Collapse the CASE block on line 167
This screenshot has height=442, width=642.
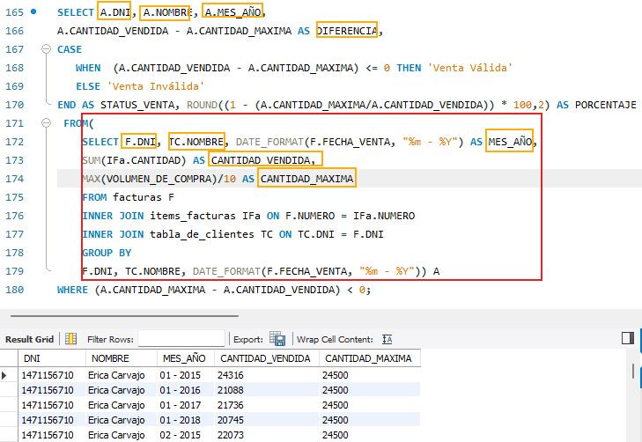46,50
